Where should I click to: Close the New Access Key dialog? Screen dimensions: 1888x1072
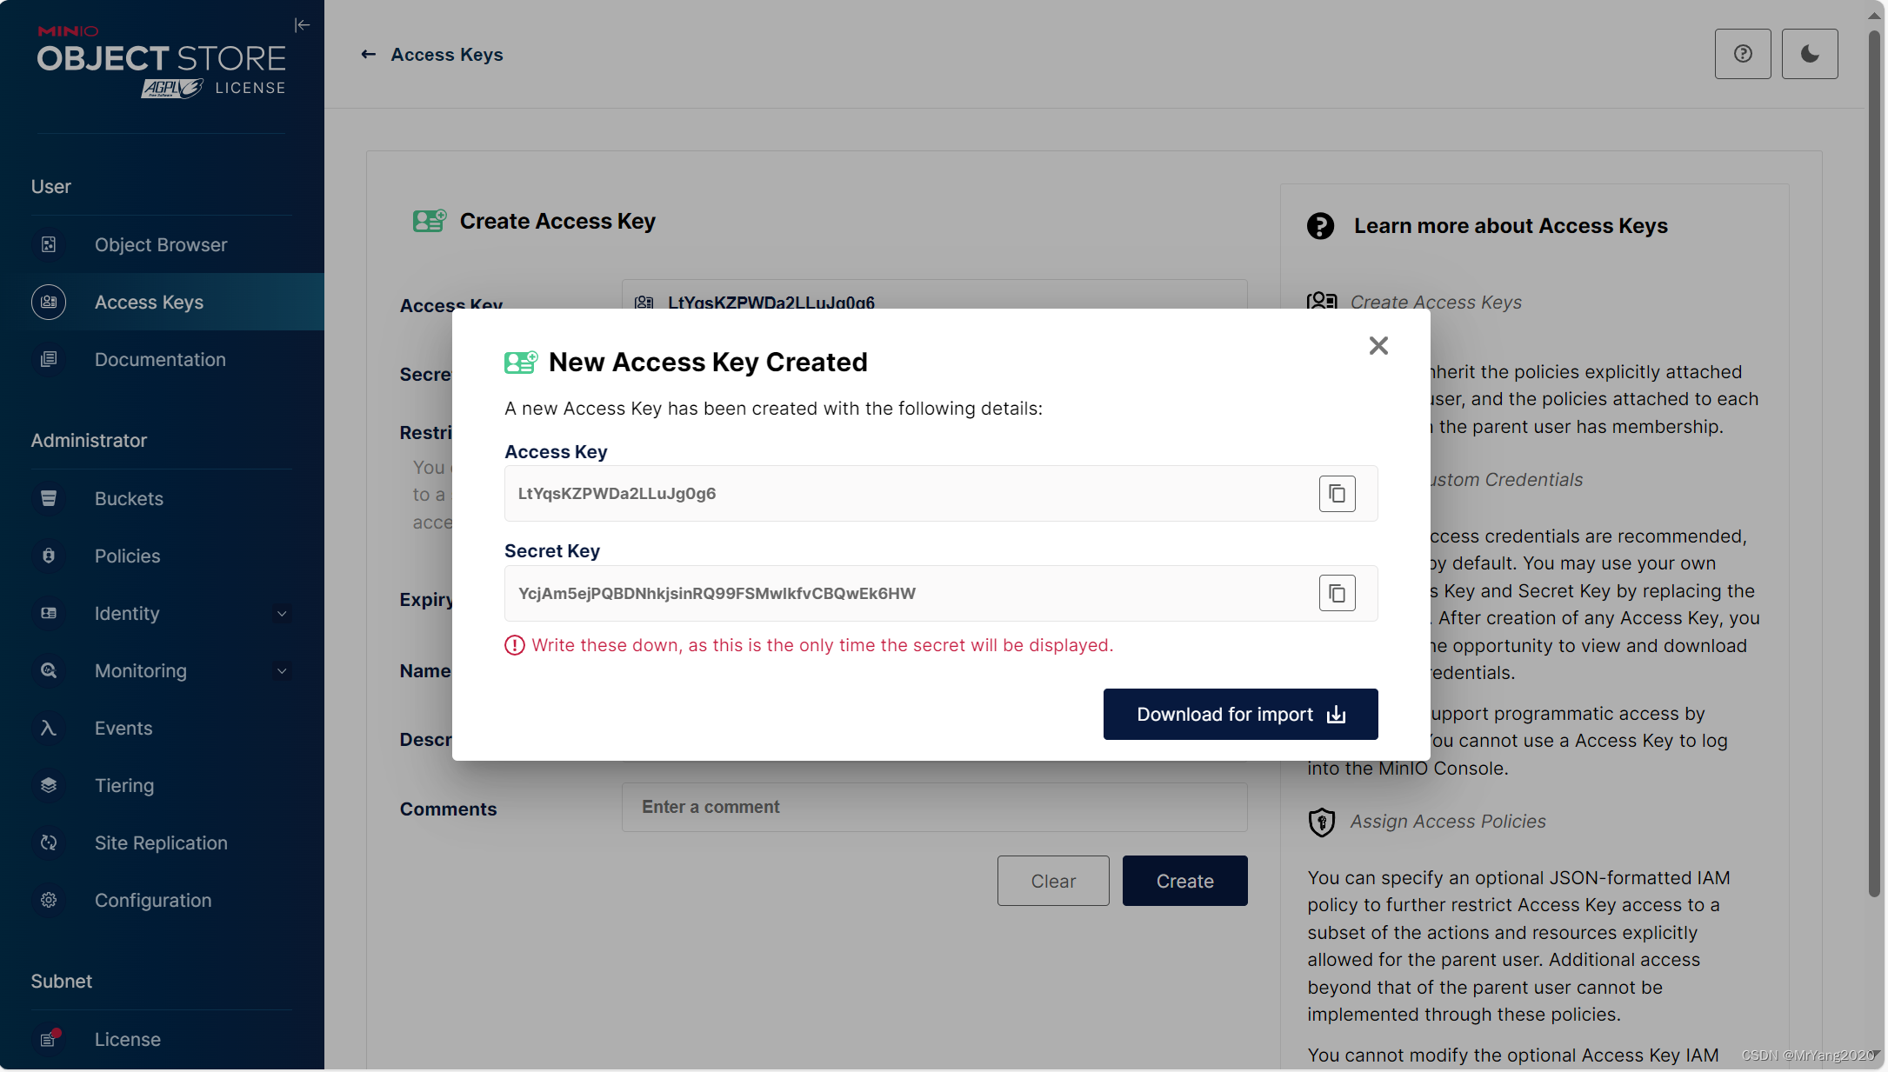click(1378, 346)
